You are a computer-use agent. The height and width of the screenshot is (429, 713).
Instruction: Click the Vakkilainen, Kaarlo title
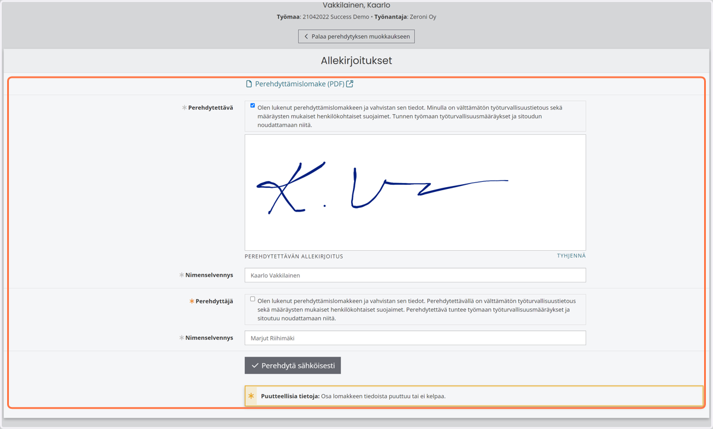(356, 5)
